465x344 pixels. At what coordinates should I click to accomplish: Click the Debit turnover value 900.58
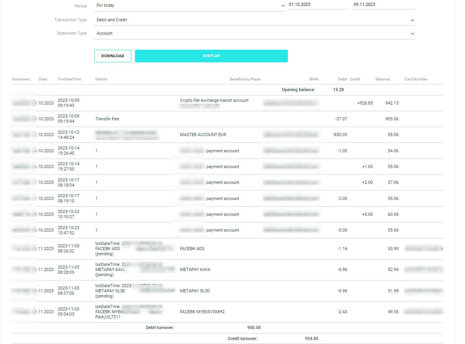coord(254,328)
